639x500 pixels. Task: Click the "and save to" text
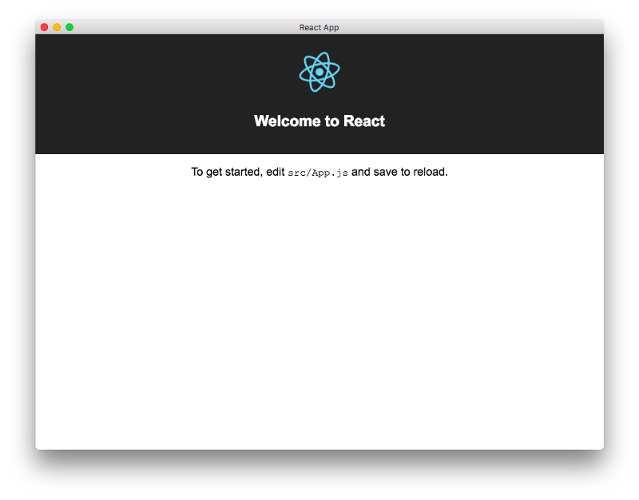coord(381,172)
